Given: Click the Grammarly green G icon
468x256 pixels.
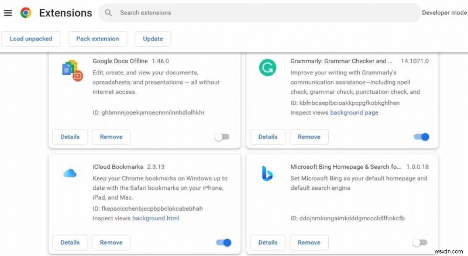Looking at the screenshot, I should [267, 67].
